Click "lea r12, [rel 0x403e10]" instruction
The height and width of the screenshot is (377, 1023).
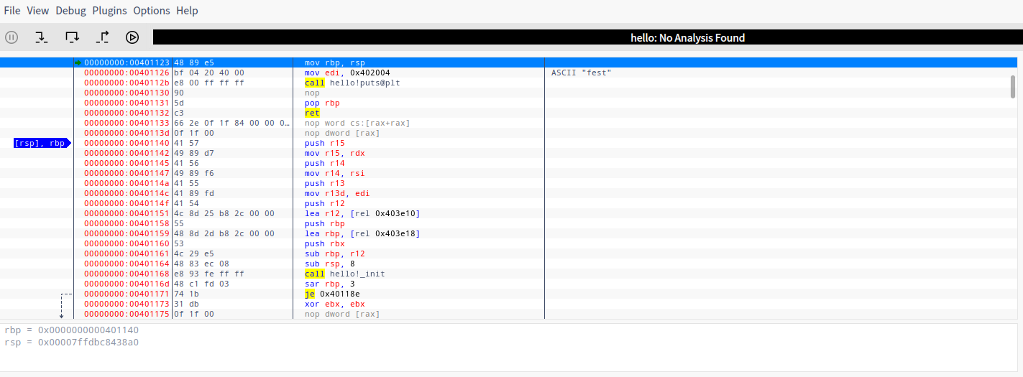(362, 213)
